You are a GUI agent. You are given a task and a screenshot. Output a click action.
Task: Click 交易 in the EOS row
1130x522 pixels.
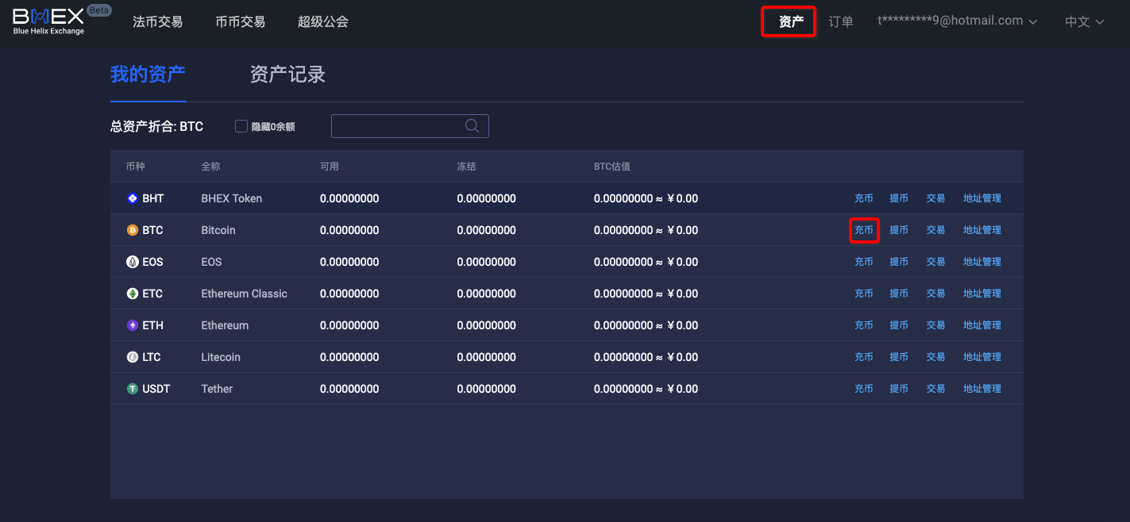point(935,262)
